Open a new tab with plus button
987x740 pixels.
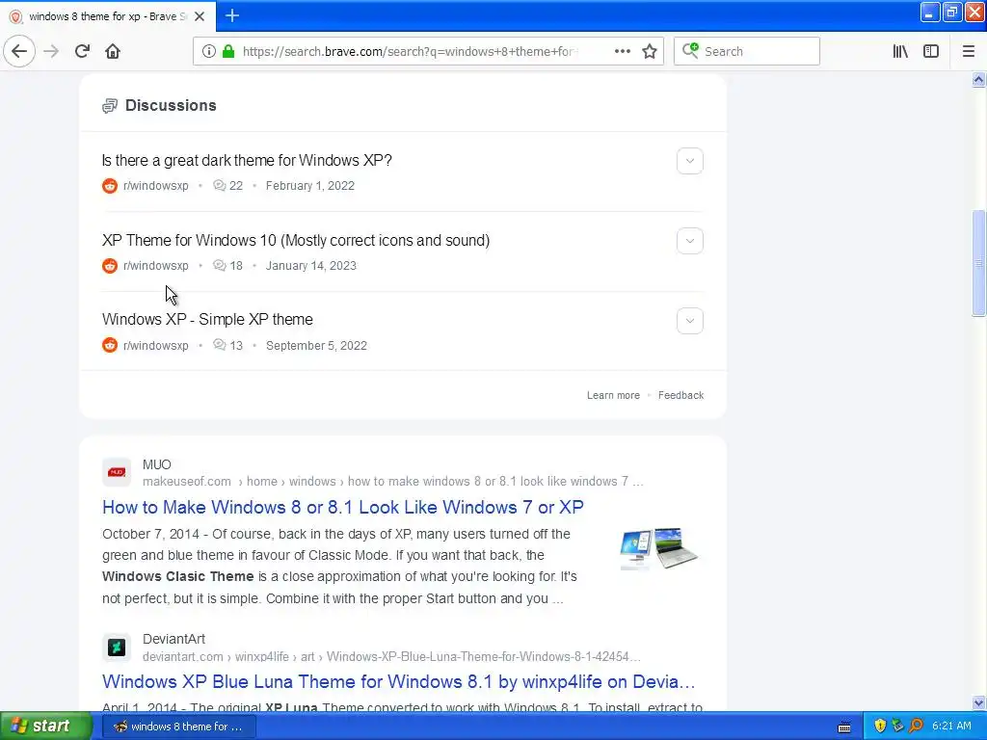pos(232,15)
